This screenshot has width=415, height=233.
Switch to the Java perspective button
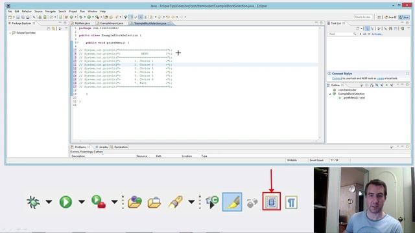(404, 17)
